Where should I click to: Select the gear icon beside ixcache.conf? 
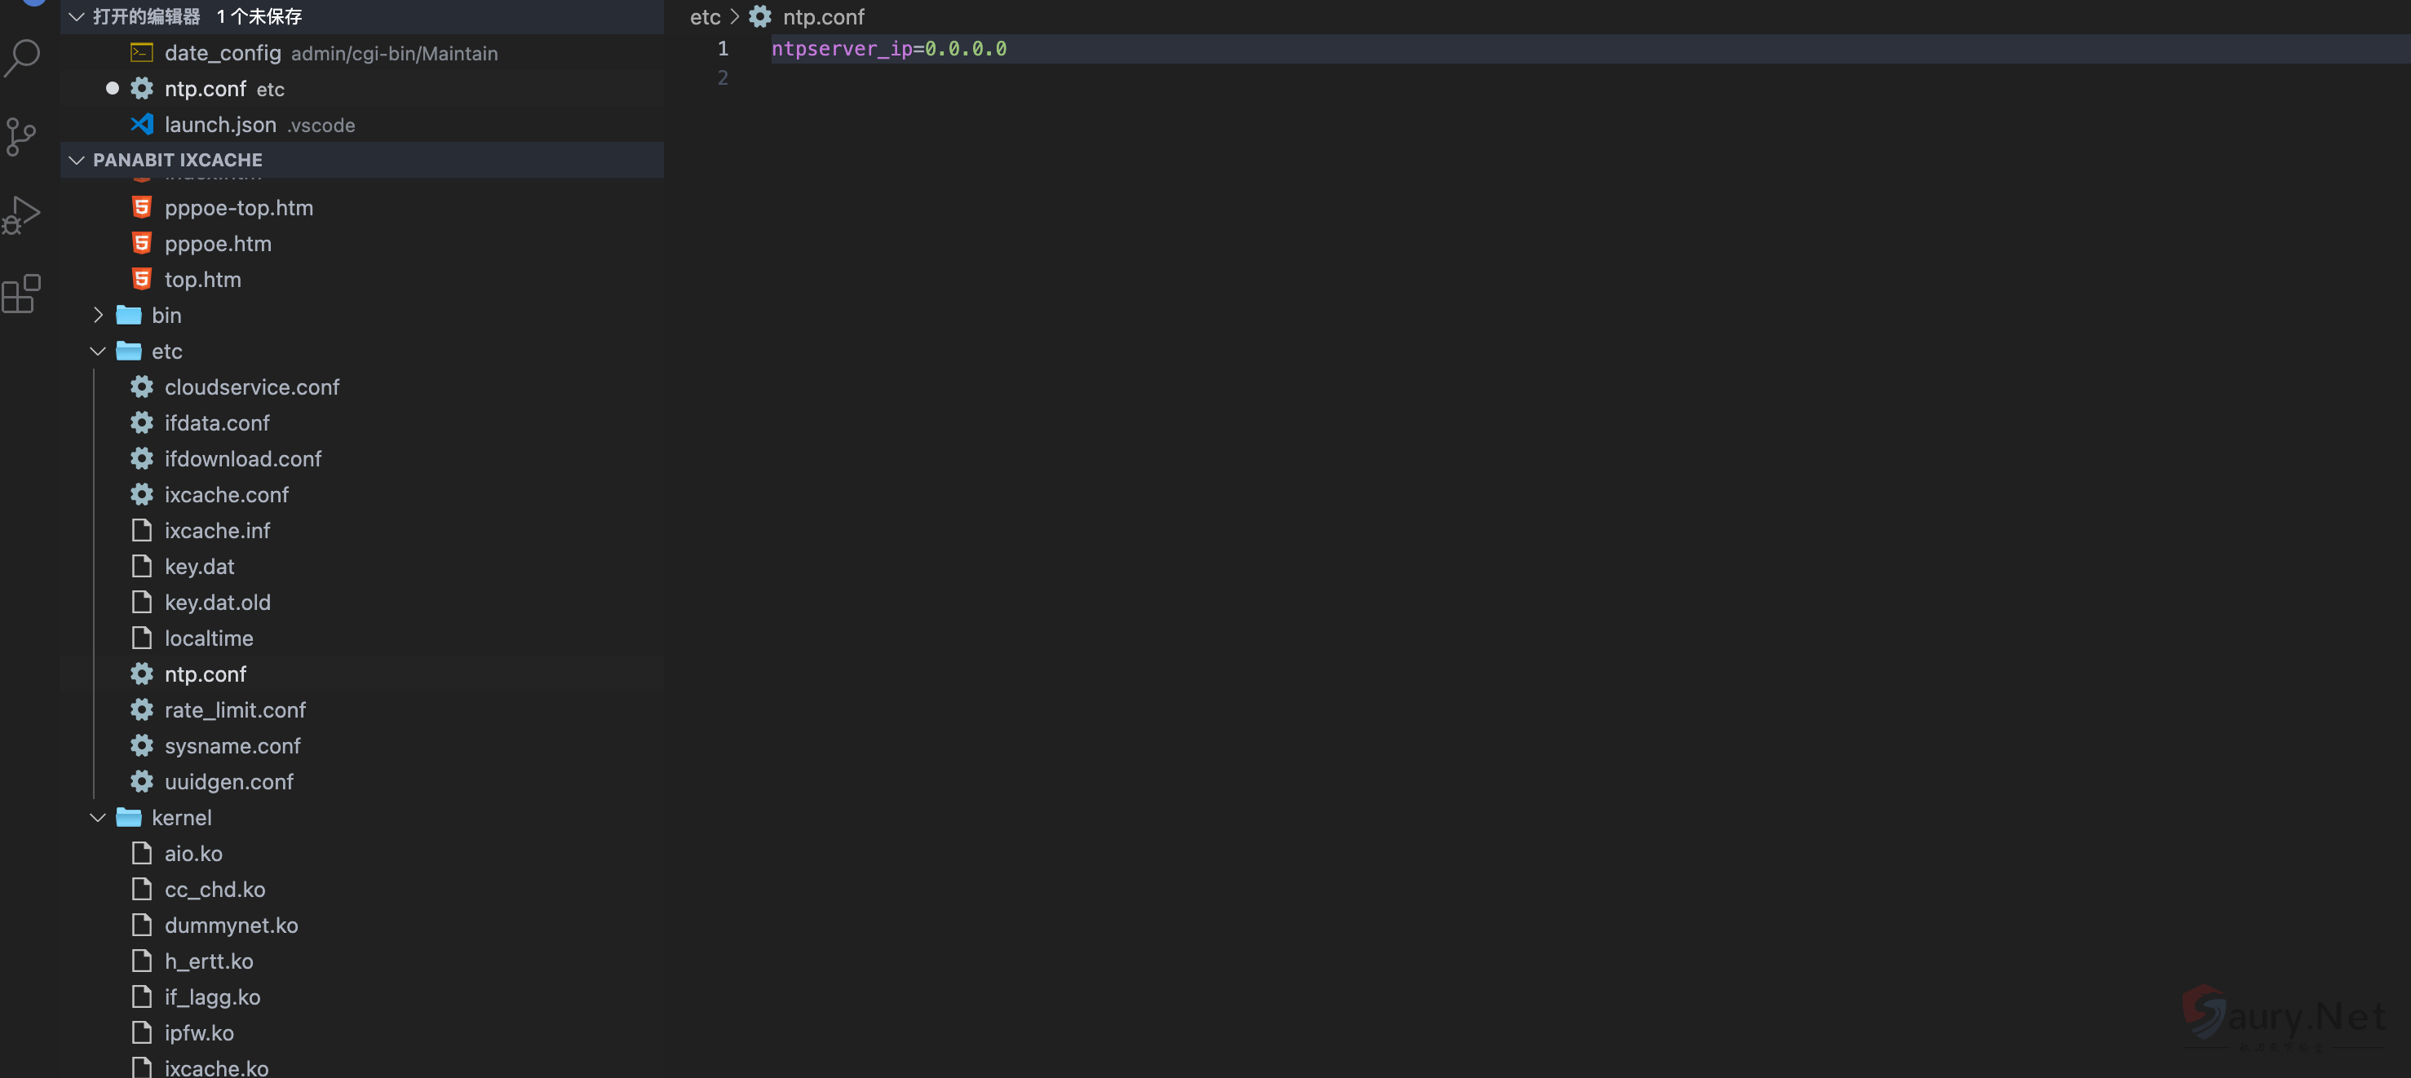(x=141, y=494)
